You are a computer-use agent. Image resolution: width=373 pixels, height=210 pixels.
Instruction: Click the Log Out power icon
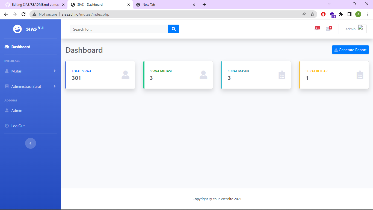[x=6, y=126]
